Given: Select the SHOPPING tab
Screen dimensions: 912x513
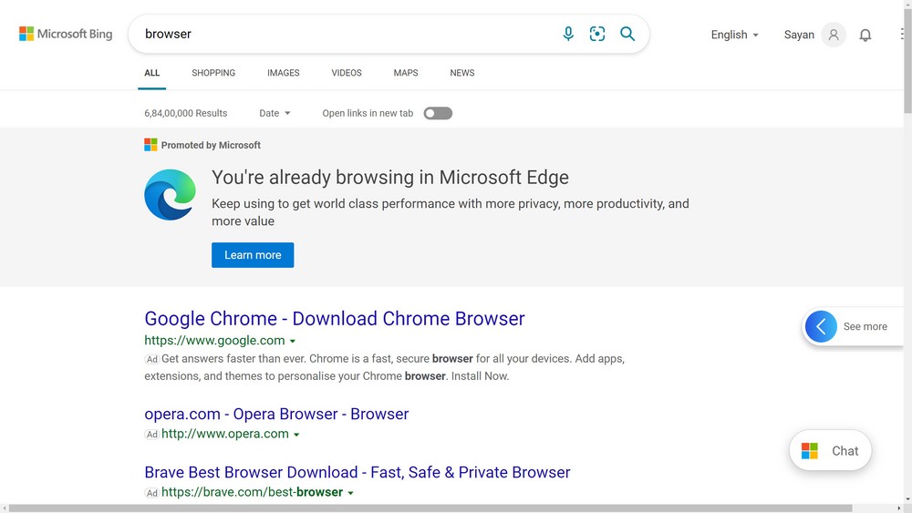Looking at the screenshot, I should (213, 73).
